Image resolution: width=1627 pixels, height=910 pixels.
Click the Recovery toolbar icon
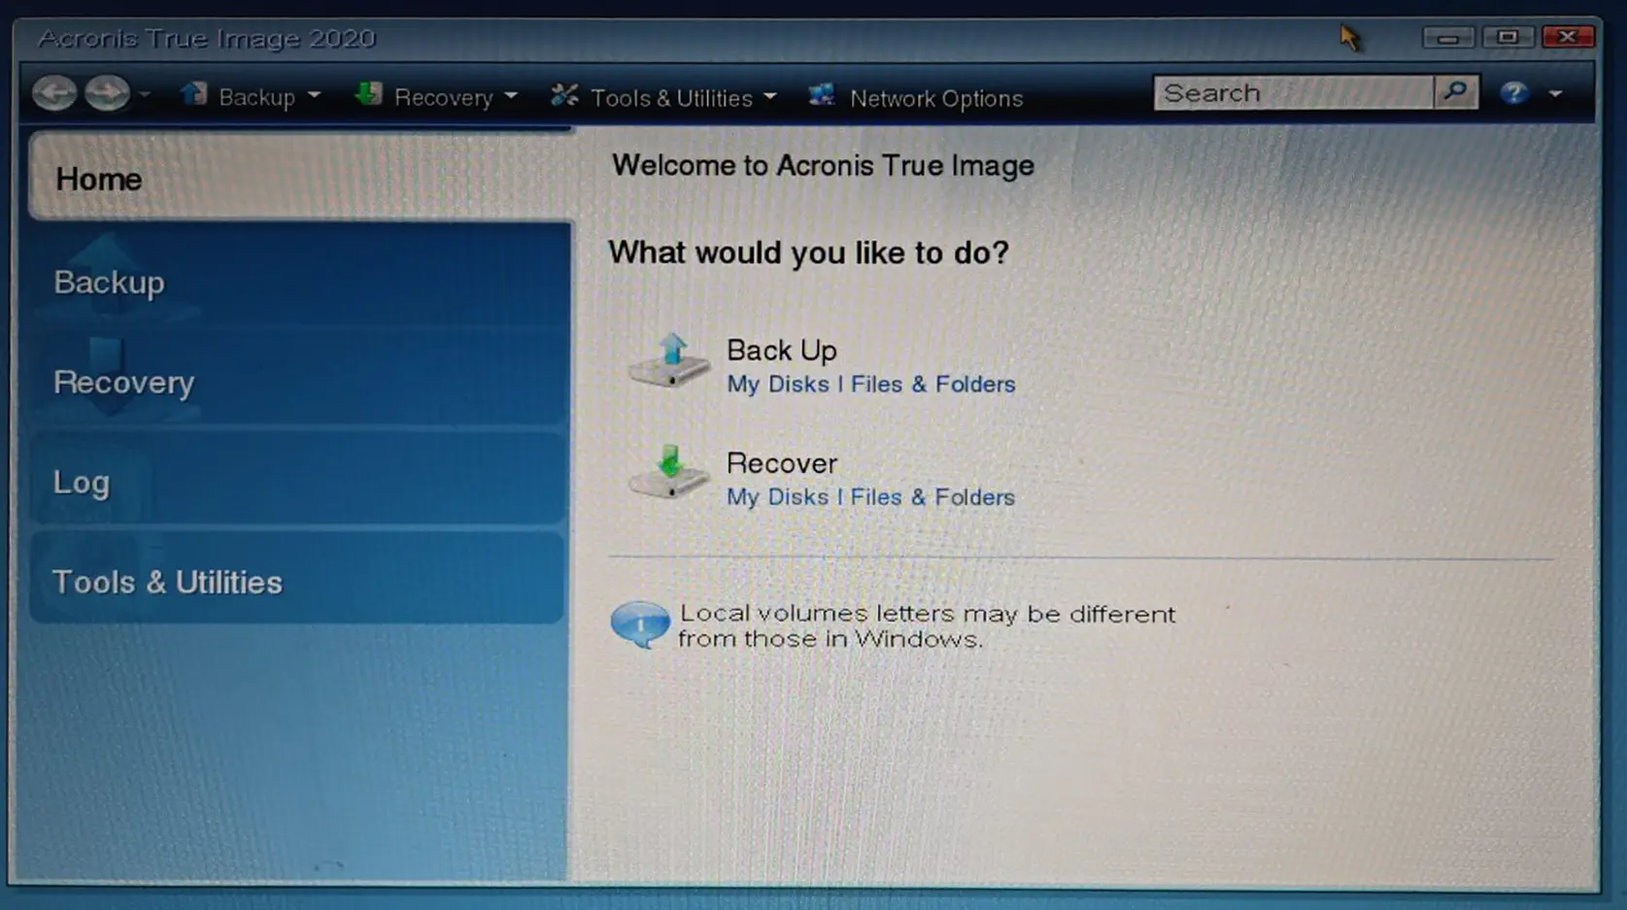[368, 94]
